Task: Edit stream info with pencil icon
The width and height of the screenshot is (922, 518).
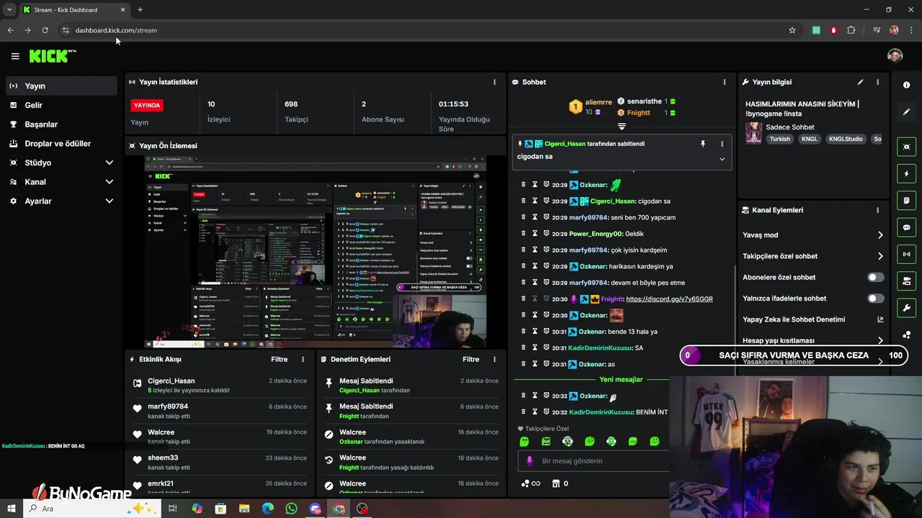Action: point(860,82)
